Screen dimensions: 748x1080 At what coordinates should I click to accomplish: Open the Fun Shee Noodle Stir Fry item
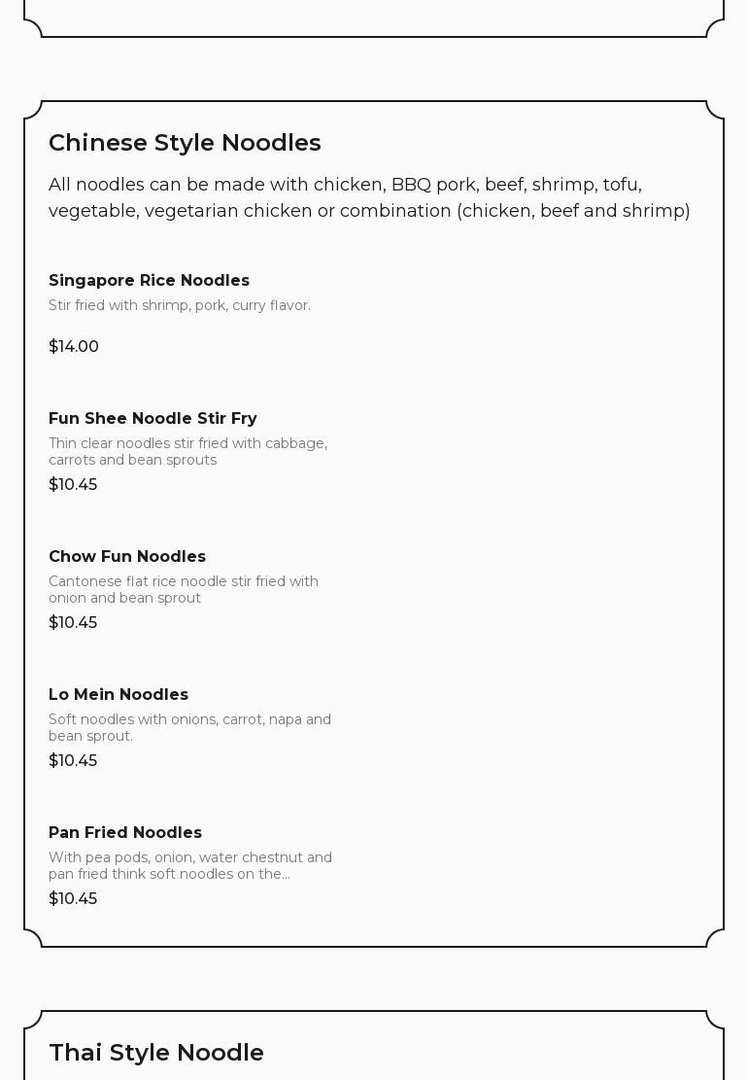(153, 419)
